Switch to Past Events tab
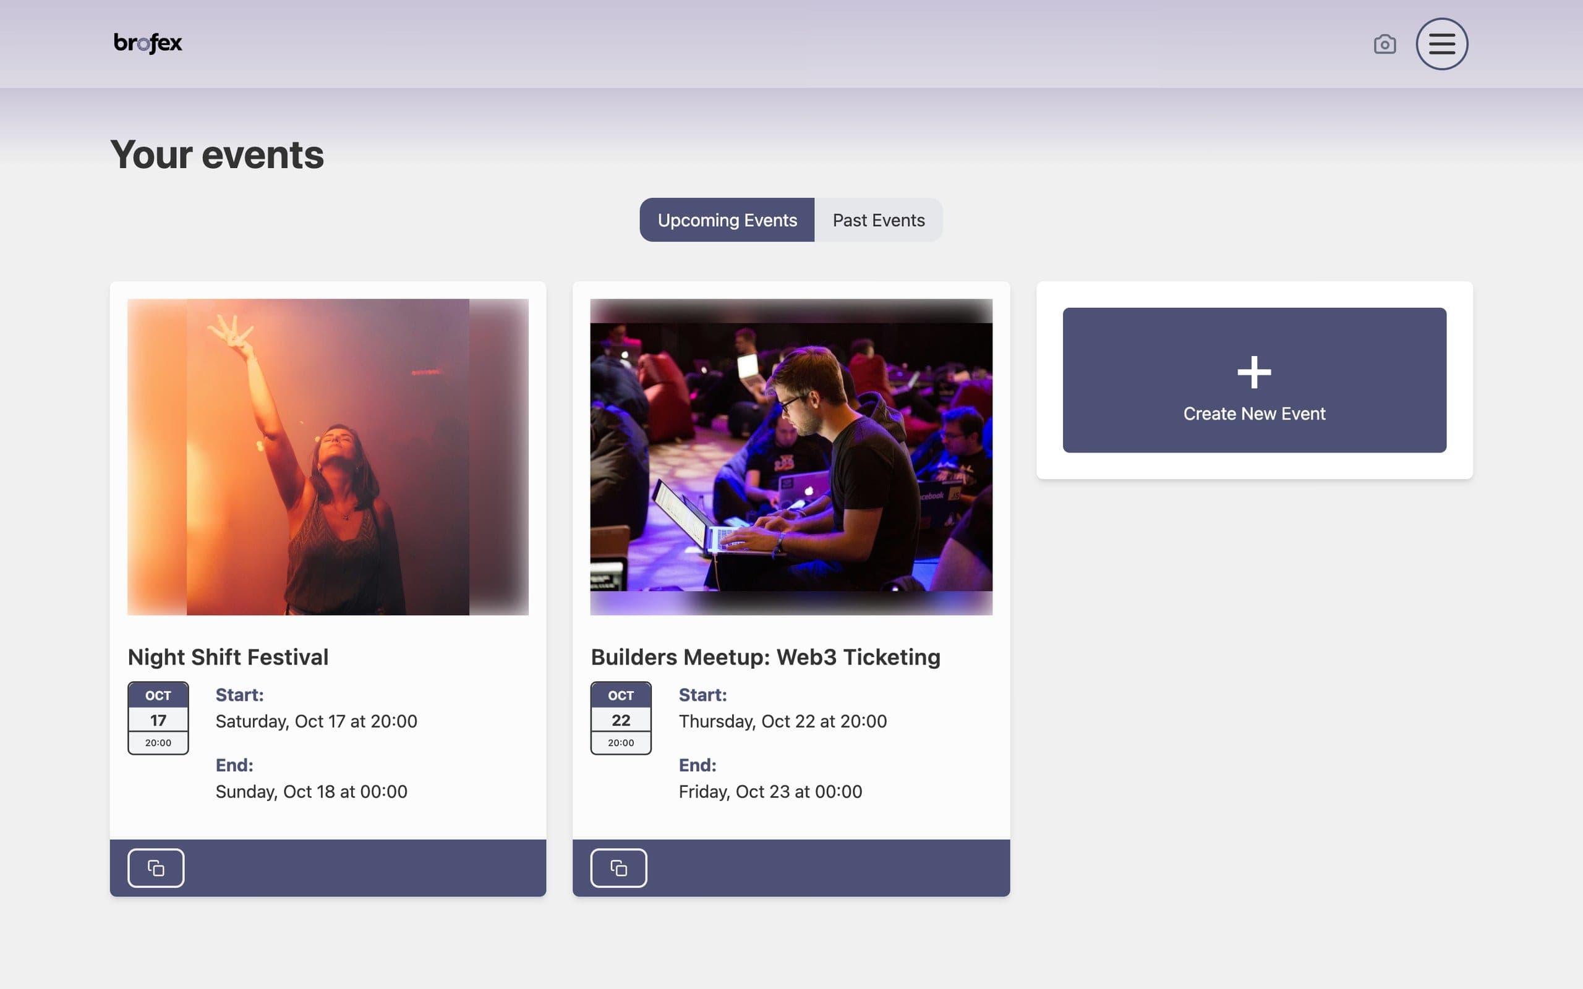The image size is (1583, 989). click(x=879, y=220)
